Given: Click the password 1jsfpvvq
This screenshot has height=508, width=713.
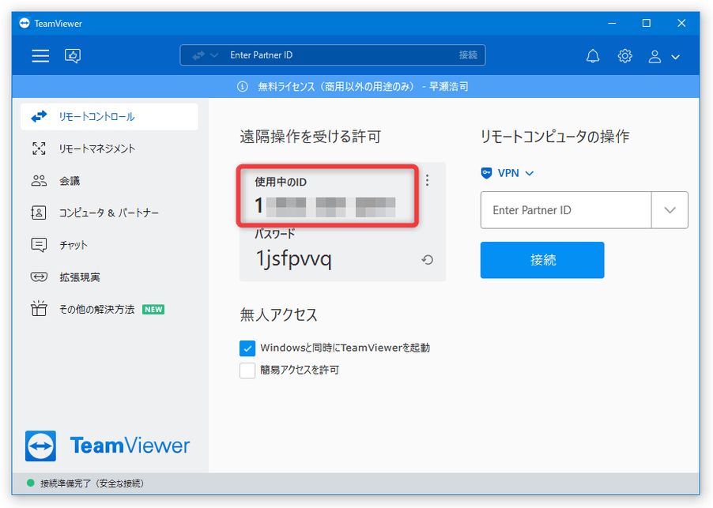Looking at the screenshot, I should tap(294, 258).
